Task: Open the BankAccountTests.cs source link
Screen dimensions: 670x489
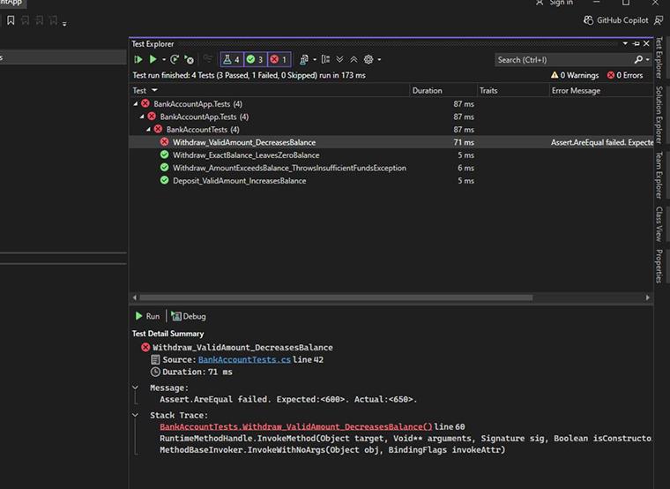Action: pyautogui.click(x=244, y=360)
